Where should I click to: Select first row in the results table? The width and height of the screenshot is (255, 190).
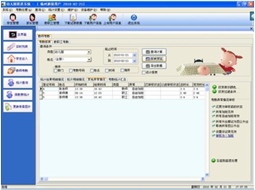122,89
